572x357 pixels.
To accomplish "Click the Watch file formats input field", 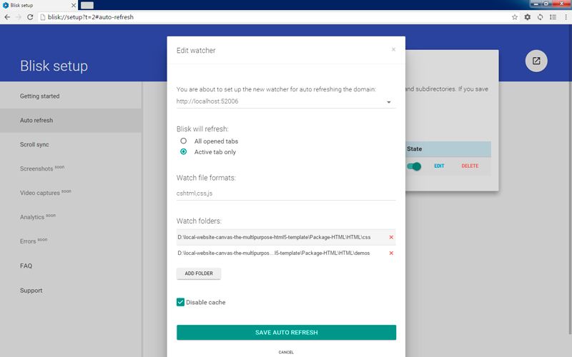I will pos(286,193).
